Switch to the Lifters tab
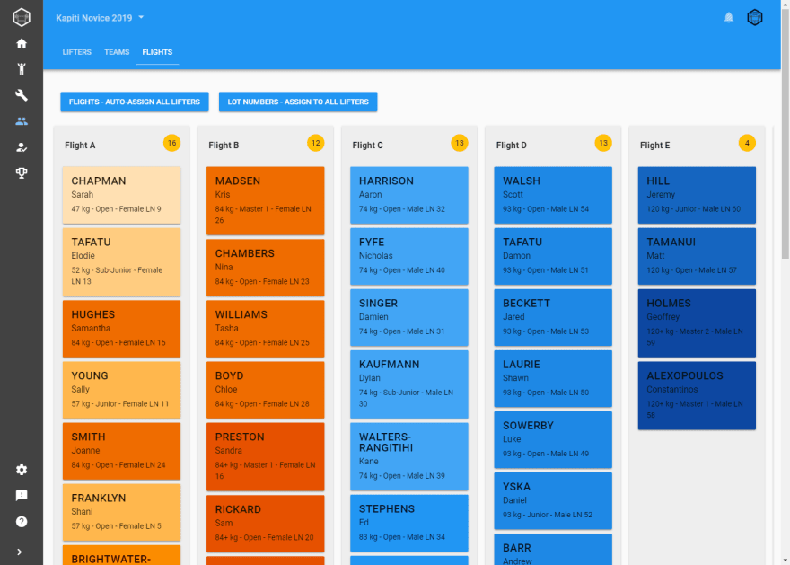This screenshot has height=565, width=790. tap(76, 52)
